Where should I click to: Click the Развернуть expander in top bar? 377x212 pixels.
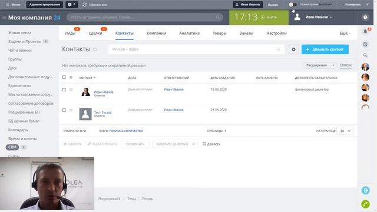click(352, 5)
